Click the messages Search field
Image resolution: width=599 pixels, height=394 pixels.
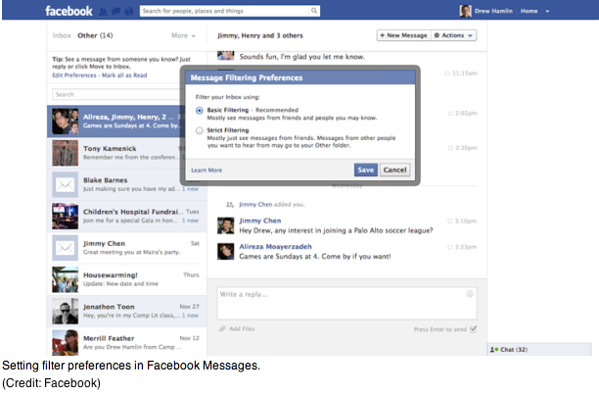pos(116,94)
